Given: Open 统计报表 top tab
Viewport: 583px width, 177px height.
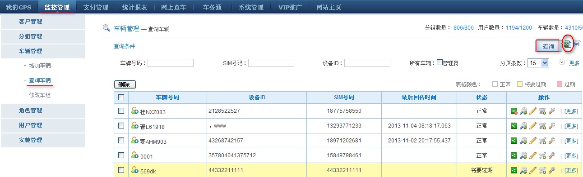Looking at the screenshot, I should [134, 7].
